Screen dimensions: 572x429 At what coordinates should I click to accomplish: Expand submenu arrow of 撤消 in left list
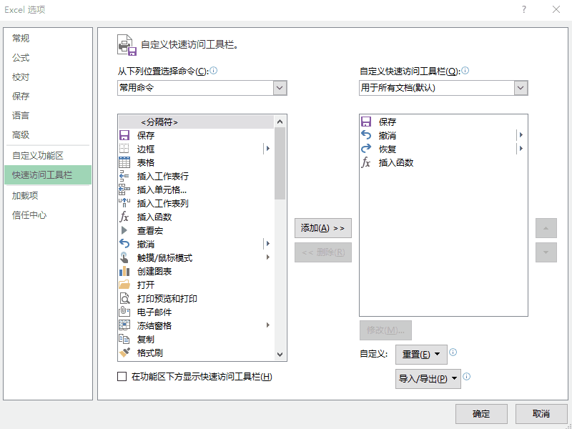(268, 244)
